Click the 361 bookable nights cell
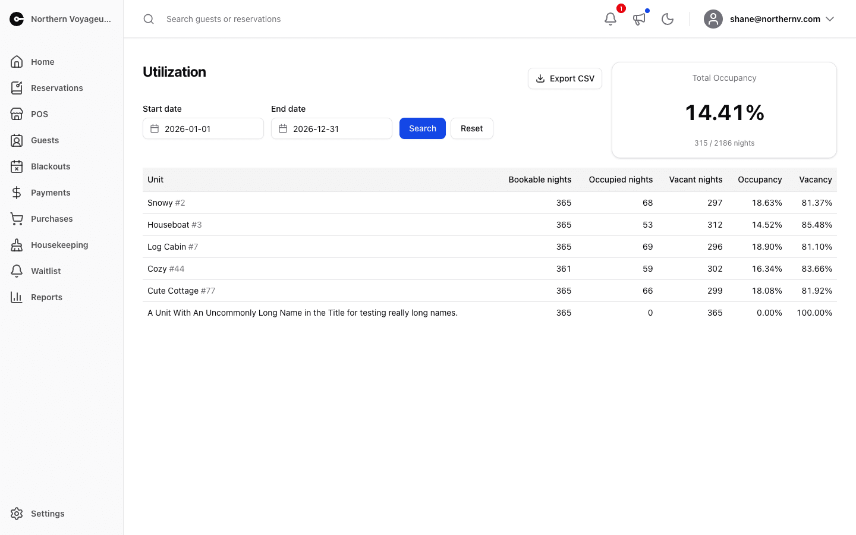This screenshot has width=856, height=535. point(564,269)
